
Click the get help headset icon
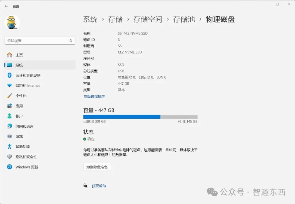[x=85, y=186]
